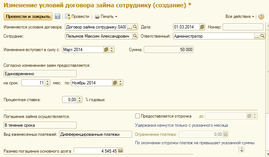This screenshot has height=157, width=269.
Task: Click the Провести и закрыть button
Action: pyautogui.click(x=28, y=16)
